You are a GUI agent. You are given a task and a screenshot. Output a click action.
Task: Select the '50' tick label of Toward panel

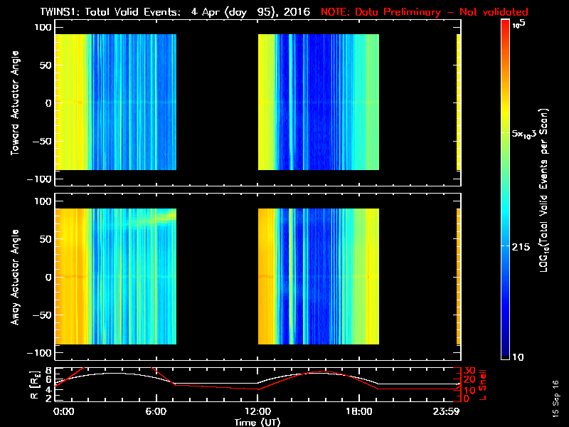[x=46, y=65]
